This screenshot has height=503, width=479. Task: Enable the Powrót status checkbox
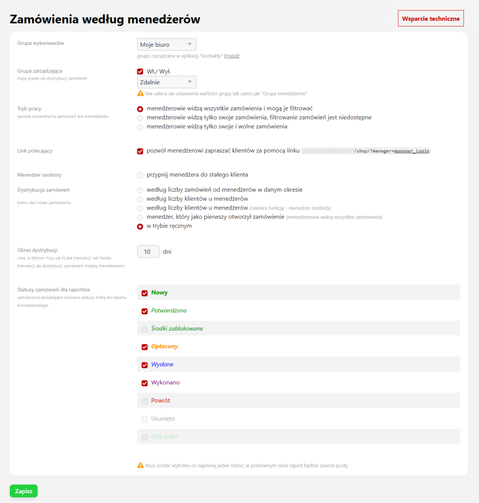click(145, 401)
